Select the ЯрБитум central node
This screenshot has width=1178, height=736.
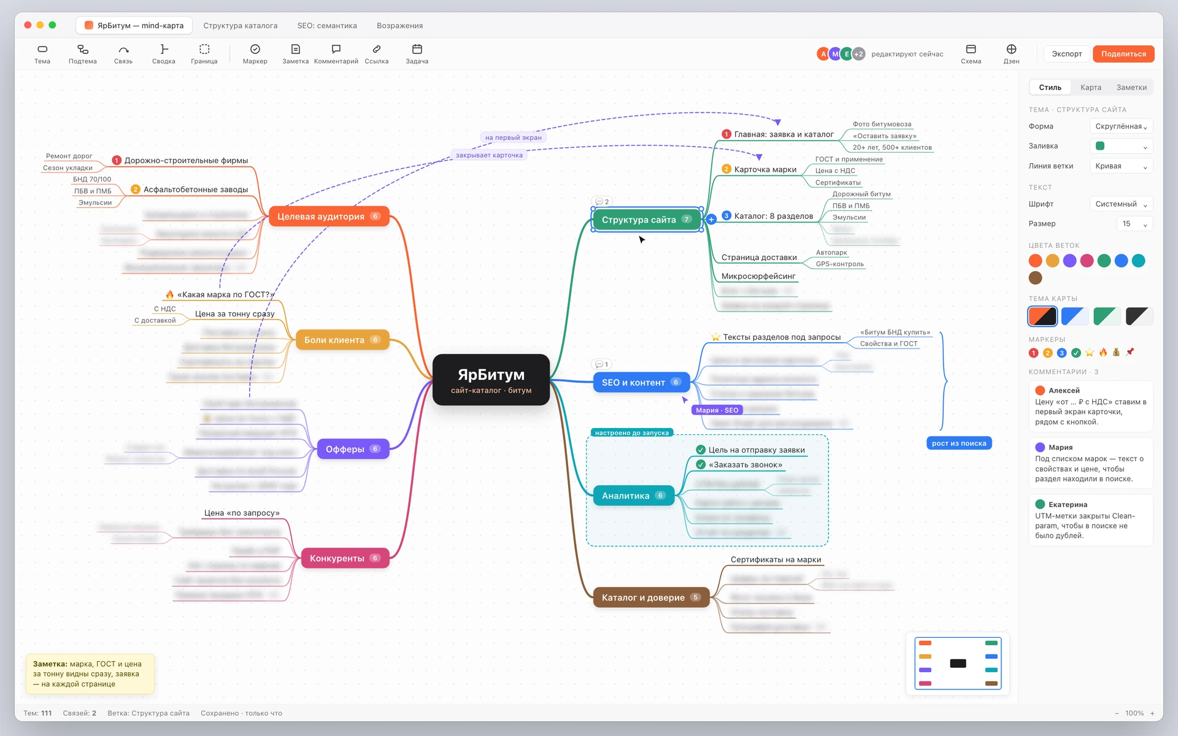pyautogui.click(x=491, y=380)
